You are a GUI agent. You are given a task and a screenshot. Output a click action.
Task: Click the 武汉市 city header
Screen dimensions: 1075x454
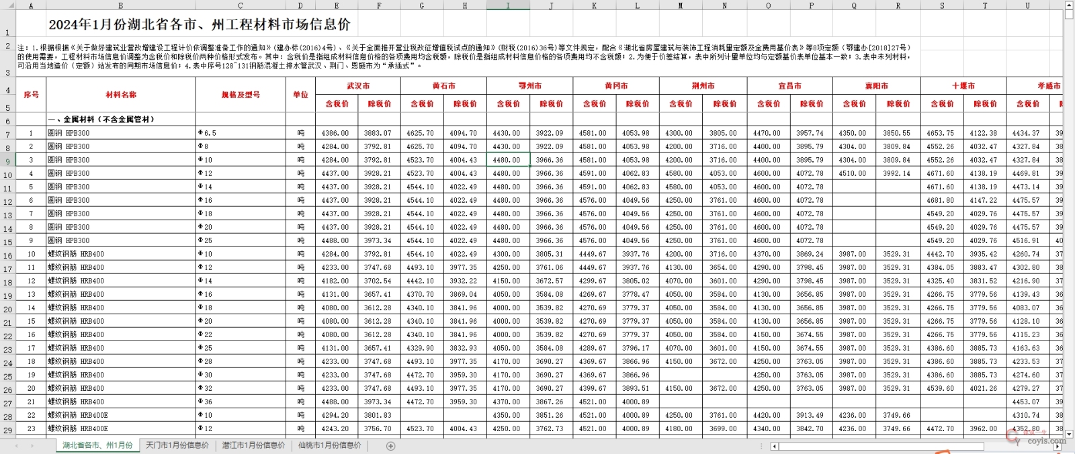point(358,86)
